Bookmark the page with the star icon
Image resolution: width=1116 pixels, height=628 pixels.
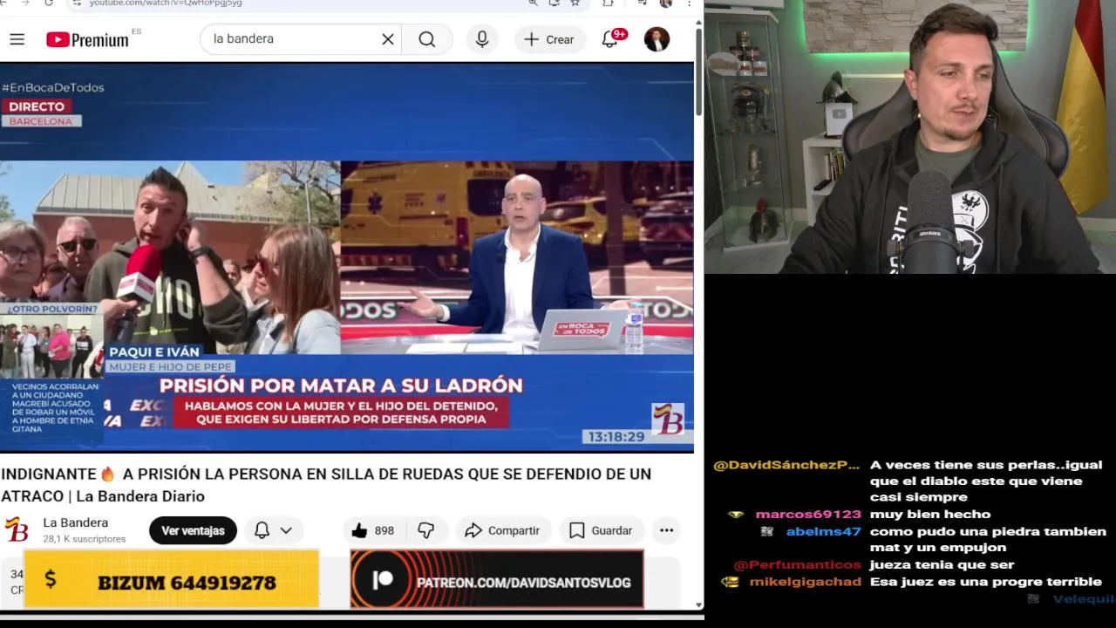(575, 3)
